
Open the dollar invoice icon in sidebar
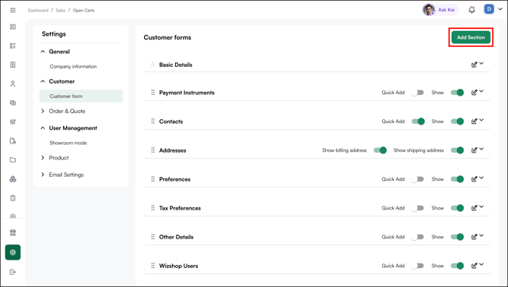[x=13, y=65]
